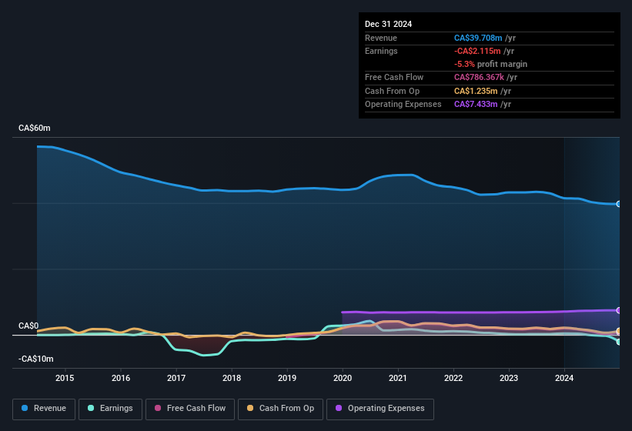Click the 2021 x-axis label
The height and width of the screenshot is (431, 632).
398,378
